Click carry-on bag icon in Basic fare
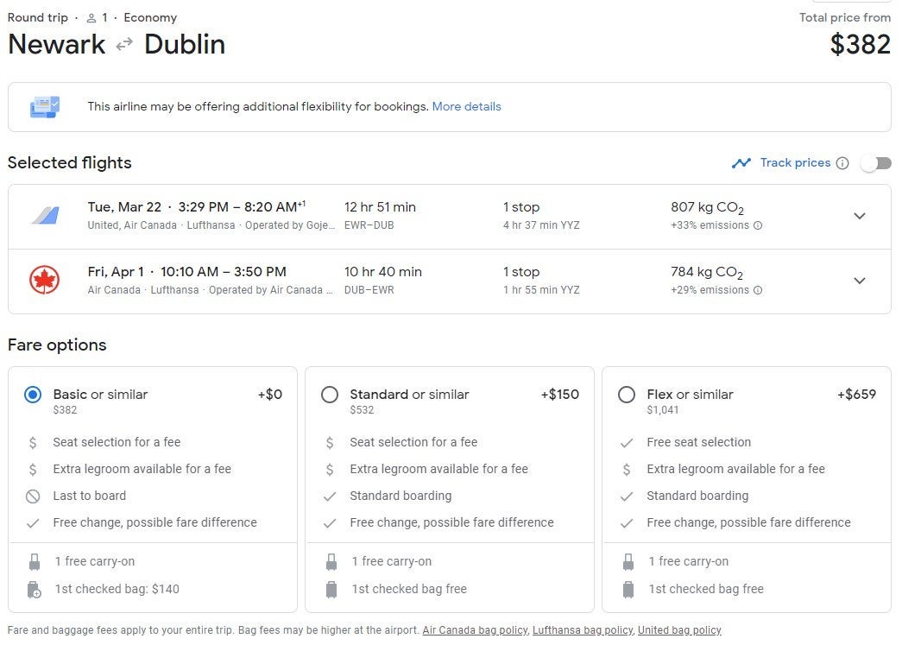This screenshot has height=645, width=902. pyautogui.click(x=35, y=562)
